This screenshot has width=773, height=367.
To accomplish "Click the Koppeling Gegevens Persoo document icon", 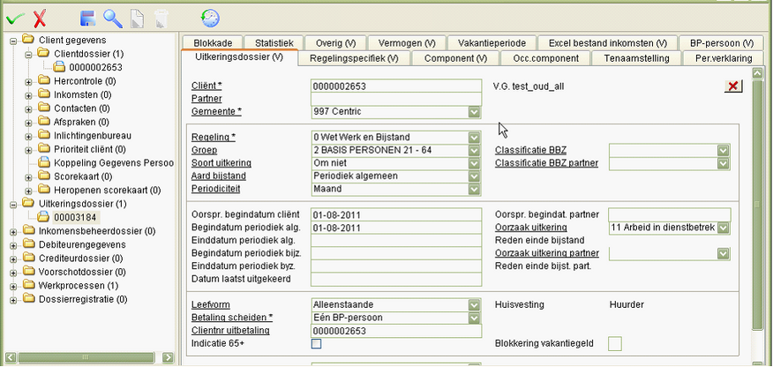I will point(44,162).
